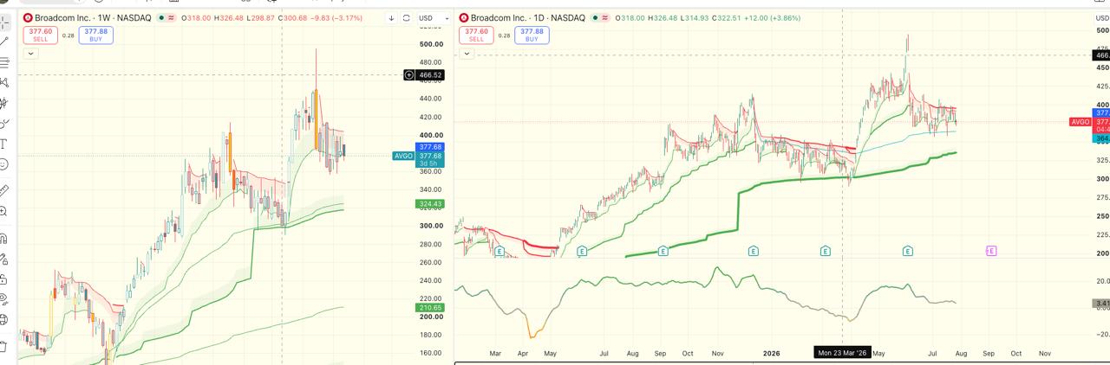Click the daily chart data mode pink icon
Screen dimensions: 1110x365
606,17
